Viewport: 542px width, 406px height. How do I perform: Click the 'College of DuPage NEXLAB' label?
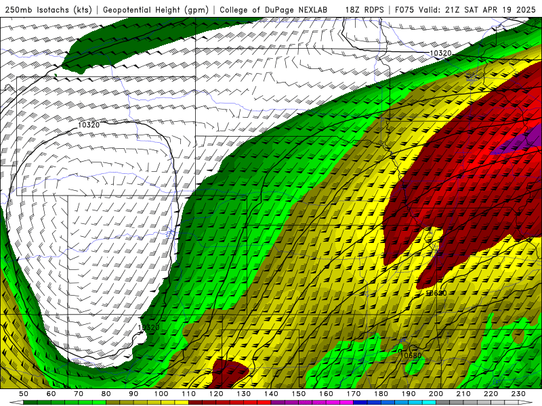click(x=274, y=10)
